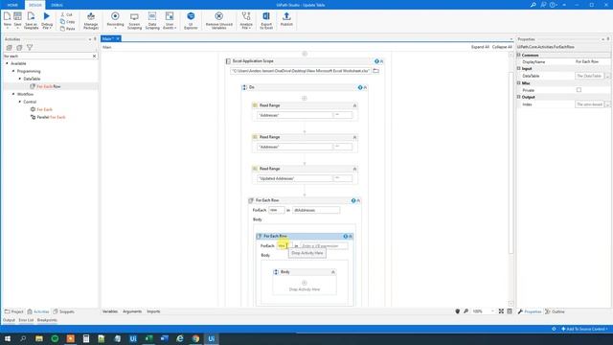The width and height of the screenshot is (613, 345).
Task: Collapse the Available tree node
Action: coord(7,63)
